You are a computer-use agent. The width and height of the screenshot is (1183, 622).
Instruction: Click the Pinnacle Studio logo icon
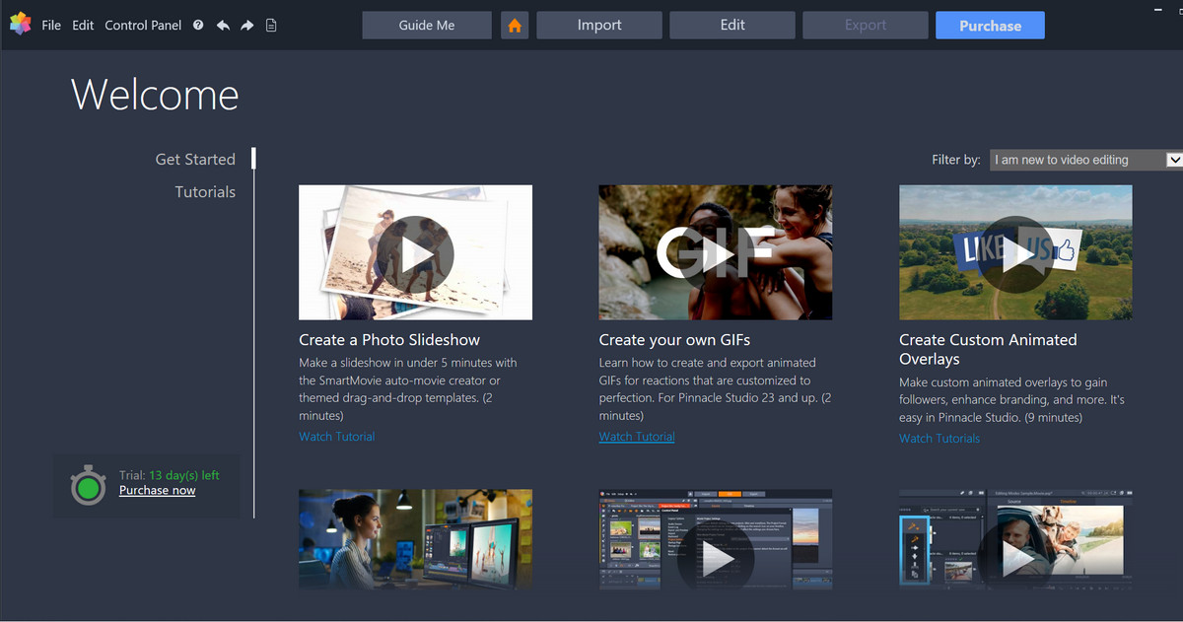(x=20, y=25)
